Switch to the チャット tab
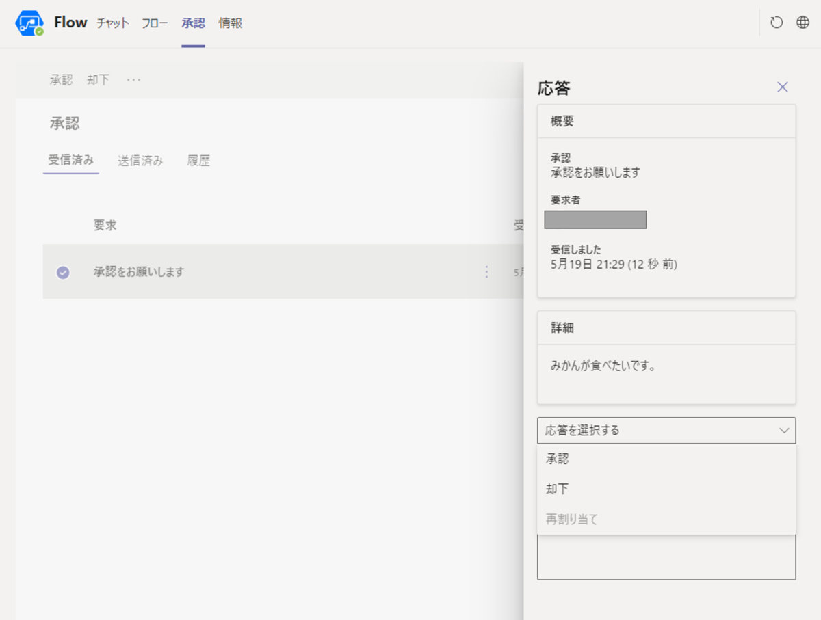The image size is (821, 620). tap(112, 23)
